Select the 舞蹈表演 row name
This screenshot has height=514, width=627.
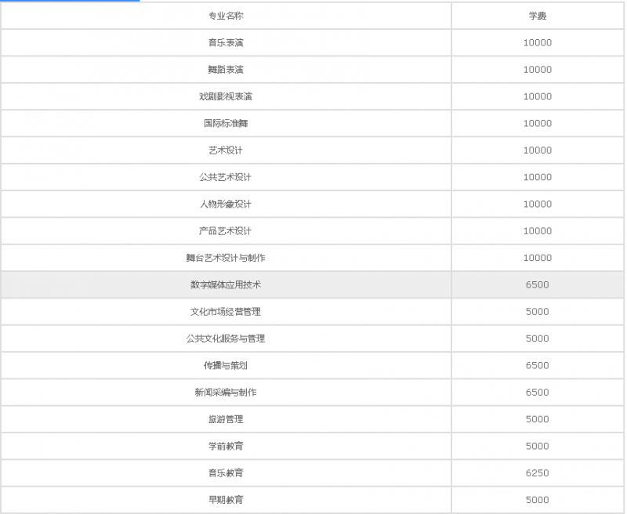(x=226, y=70)
